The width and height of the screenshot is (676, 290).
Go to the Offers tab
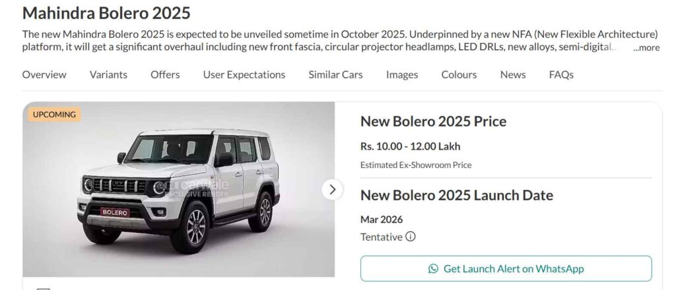point(165,74)
